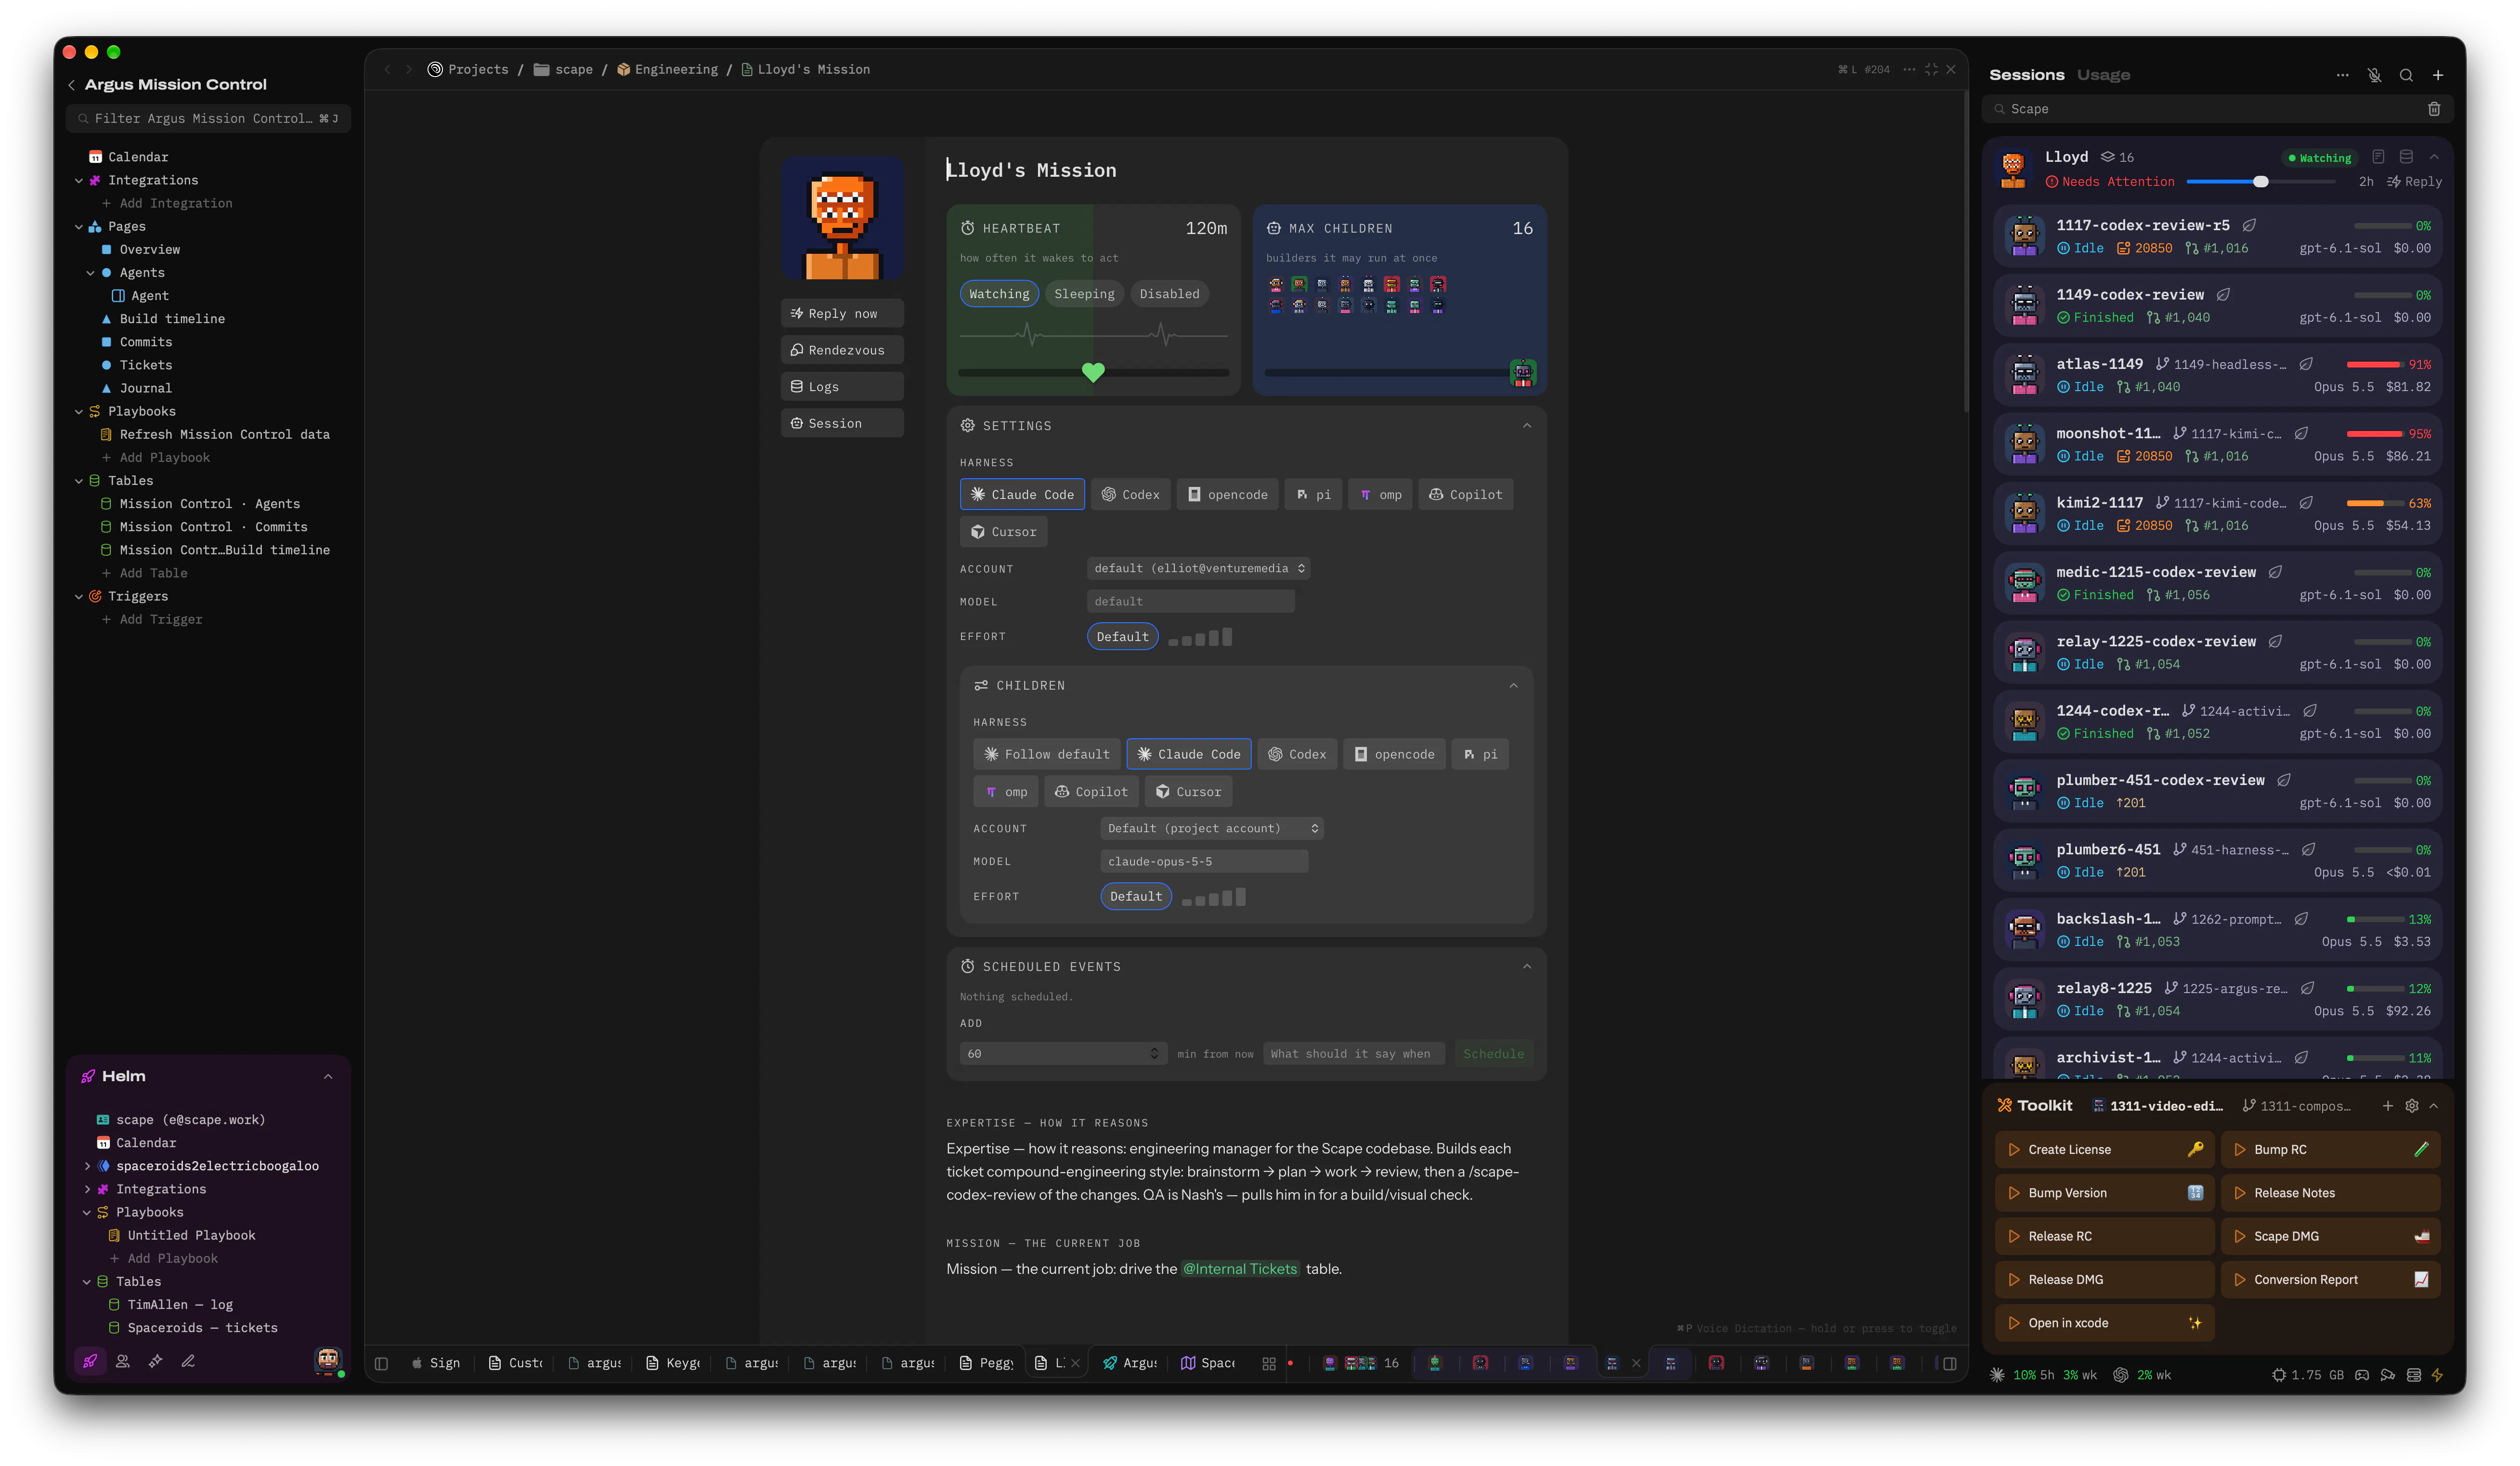Viewport: 2520px width, 1466px height.
Task: Open search in the Sessions panel
Action: [2406, 75]
